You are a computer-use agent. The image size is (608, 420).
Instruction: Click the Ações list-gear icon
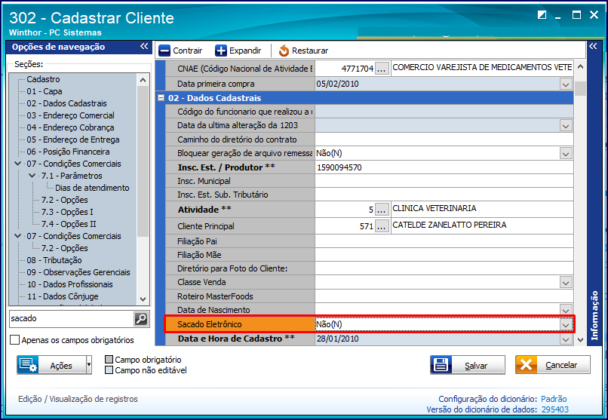click(28, 365)
